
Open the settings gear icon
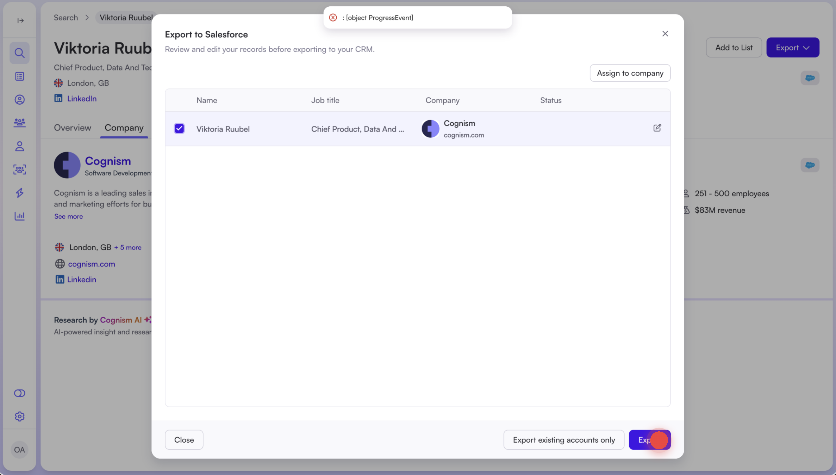[x=19, y=417]
